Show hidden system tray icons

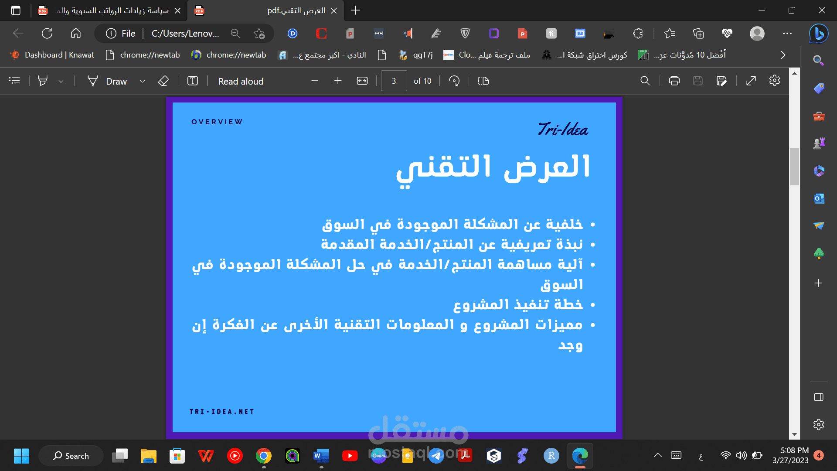[658, 455]
